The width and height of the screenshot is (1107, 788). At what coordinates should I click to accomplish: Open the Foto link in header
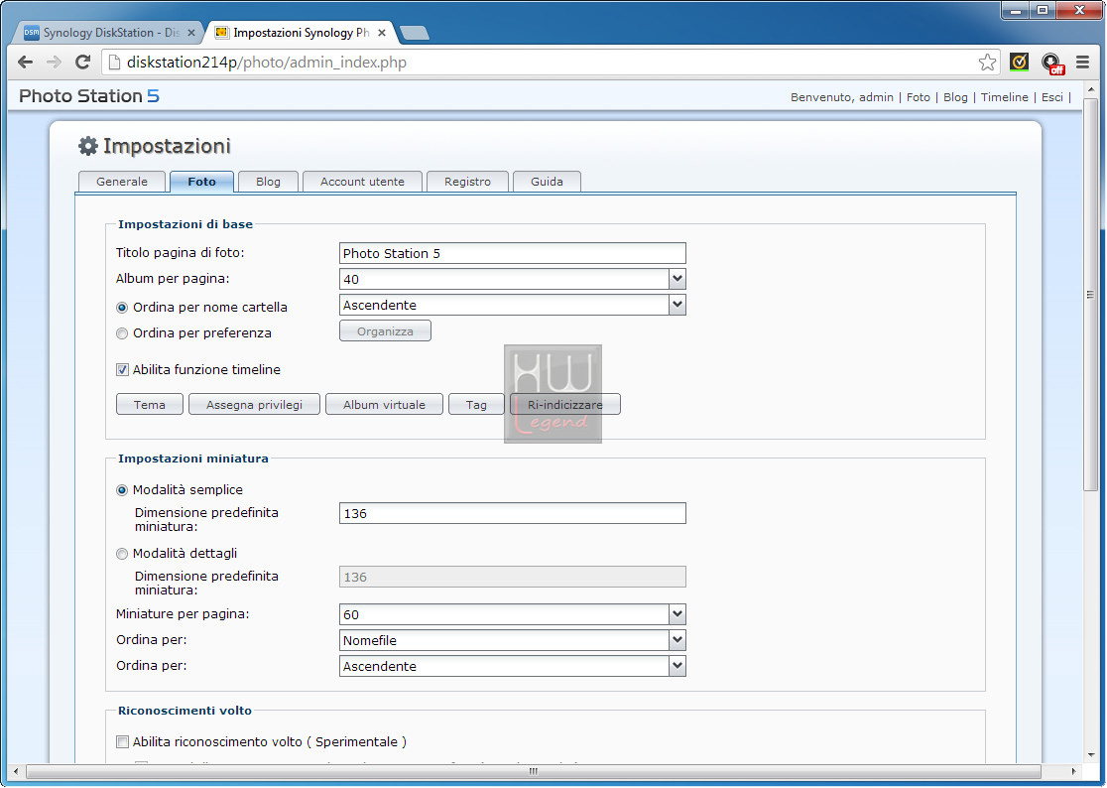click(918, 97)
